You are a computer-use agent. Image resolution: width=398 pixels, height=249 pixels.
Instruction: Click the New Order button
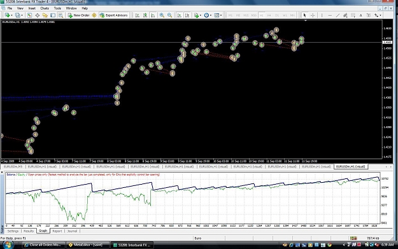tap(79, 15)
